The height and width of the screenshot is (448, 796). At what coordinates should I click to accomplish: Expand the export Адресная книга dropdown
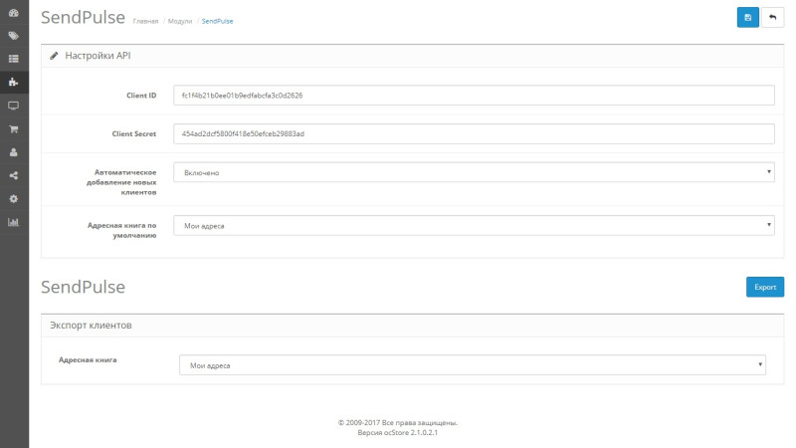click(x=473, y=365)
